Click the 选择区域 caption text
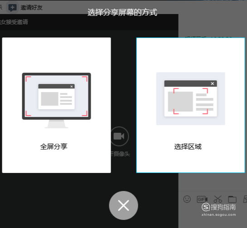The image size is (247, 228). [188, 147]
